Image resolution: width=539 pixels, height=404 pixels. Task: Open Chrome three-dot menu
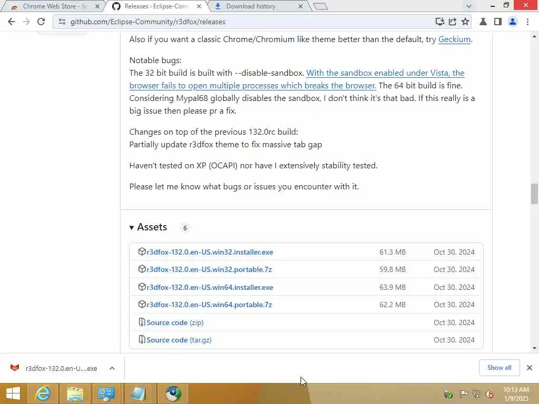(527, 22)
